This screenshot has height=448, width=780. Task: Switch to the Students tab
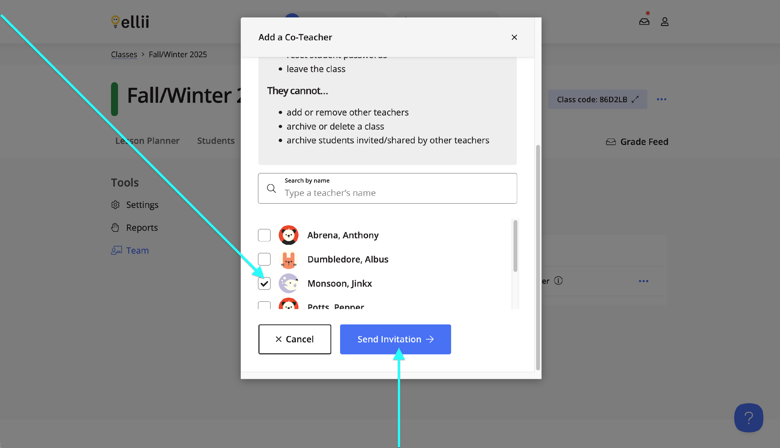tap(216, 141)
